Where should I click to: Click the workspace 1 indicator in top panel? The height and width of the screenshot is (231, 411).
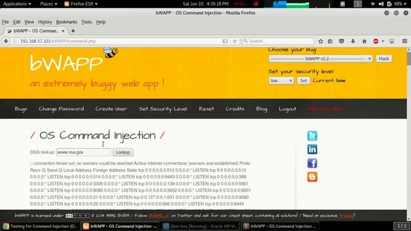pos(358,4)
